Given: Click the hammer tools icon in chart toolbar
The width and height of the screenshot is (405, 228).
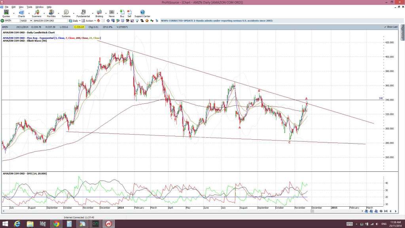Looking at the screenshot, I should pos(127,21).
